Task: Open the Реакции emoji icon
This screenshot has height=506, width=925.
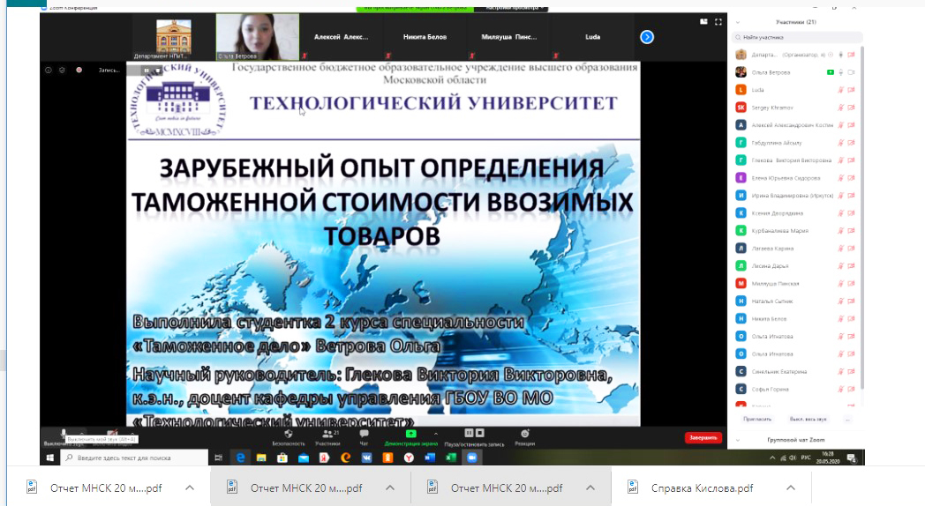Action: [x=524, y=434]
